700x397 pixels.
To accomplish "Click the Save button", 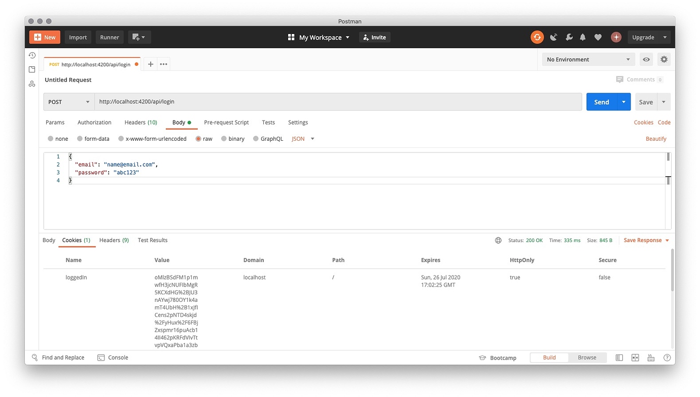I will click(x=646, y=102).
